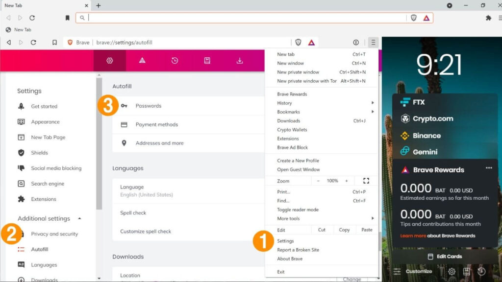
Task: Click Learn more about Brave Rewards link
Action: (413, 236)
